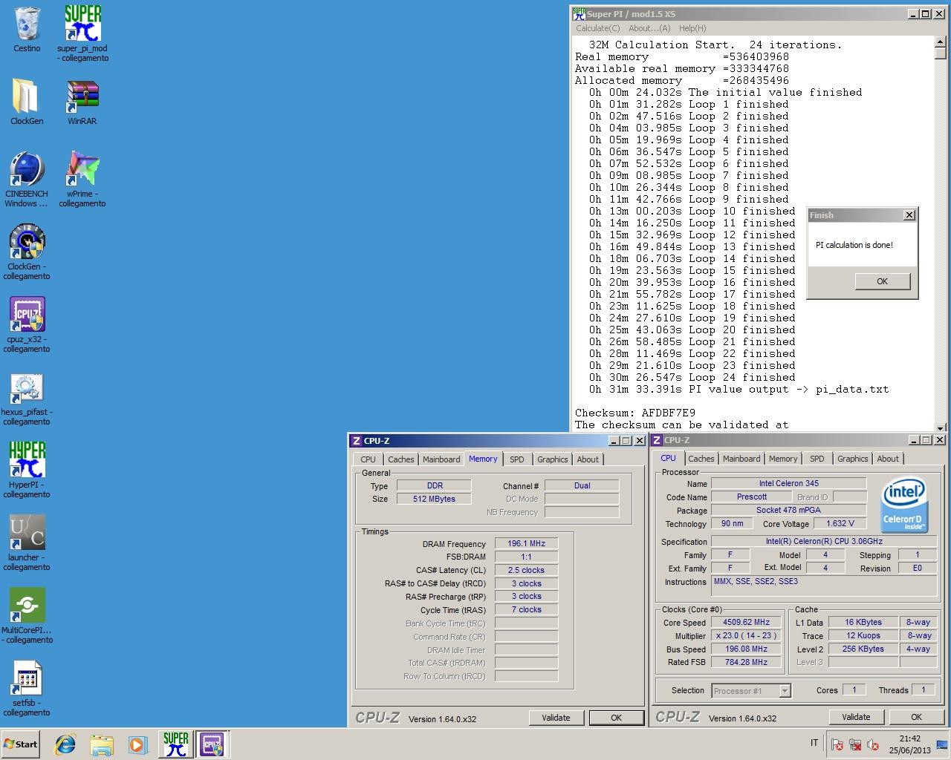Open Graphics tab in right CPU-Z window
Screen dimensions: 951x760
click(x=853, y=459)
